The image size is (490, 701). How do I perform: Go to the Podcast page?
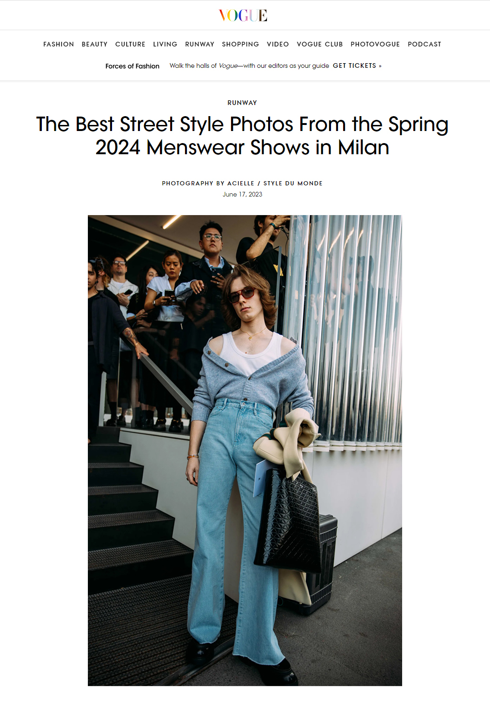pos(424,44)
